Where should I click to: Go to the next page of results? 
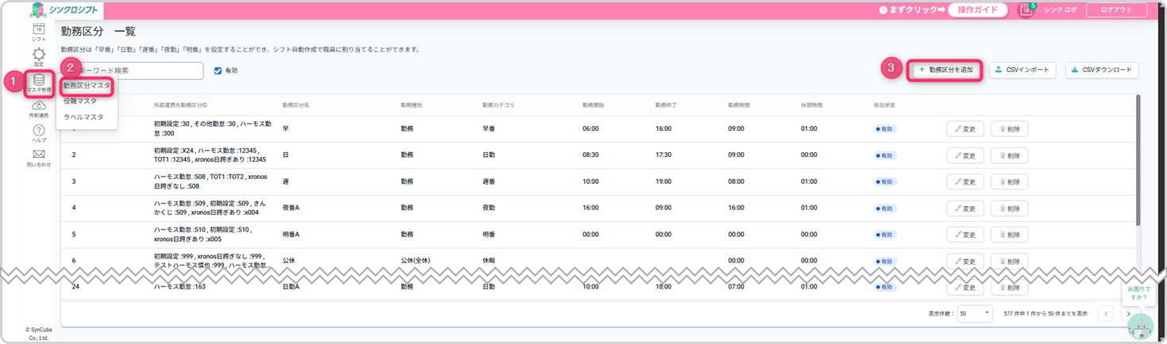(x=1128, y=314)
